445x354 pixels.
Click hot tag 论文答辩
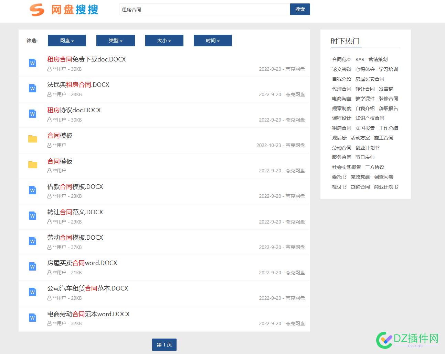[x=342, y=69]
